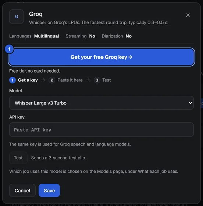Select step 2 Paste it here
Screen dimensions: 203x206
coord(66,80)
